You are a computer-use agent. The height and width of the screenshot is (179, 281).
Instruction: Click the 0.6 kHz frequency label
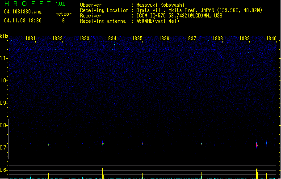[4, 170]
